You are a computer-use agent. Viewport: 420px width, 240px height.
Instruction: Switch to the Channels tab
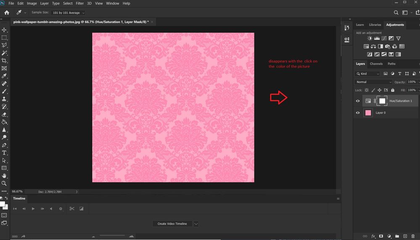coord(376,64)
